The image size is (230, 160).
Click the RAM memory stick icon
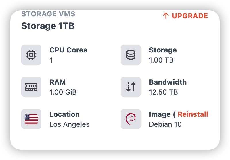(x=31, y=87)
